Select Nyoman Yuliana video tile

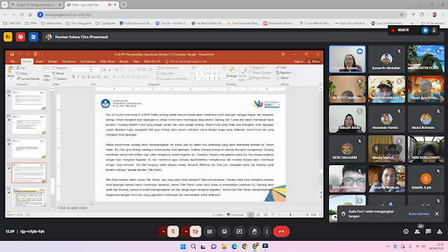point(347,59)
